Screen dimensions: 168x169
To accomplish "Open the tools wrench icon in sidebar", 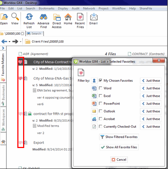I will (3, 142).
